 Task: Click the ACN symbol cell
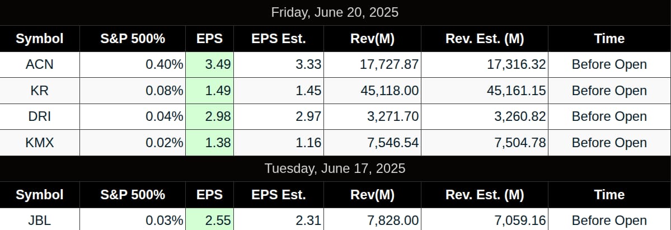39,65
